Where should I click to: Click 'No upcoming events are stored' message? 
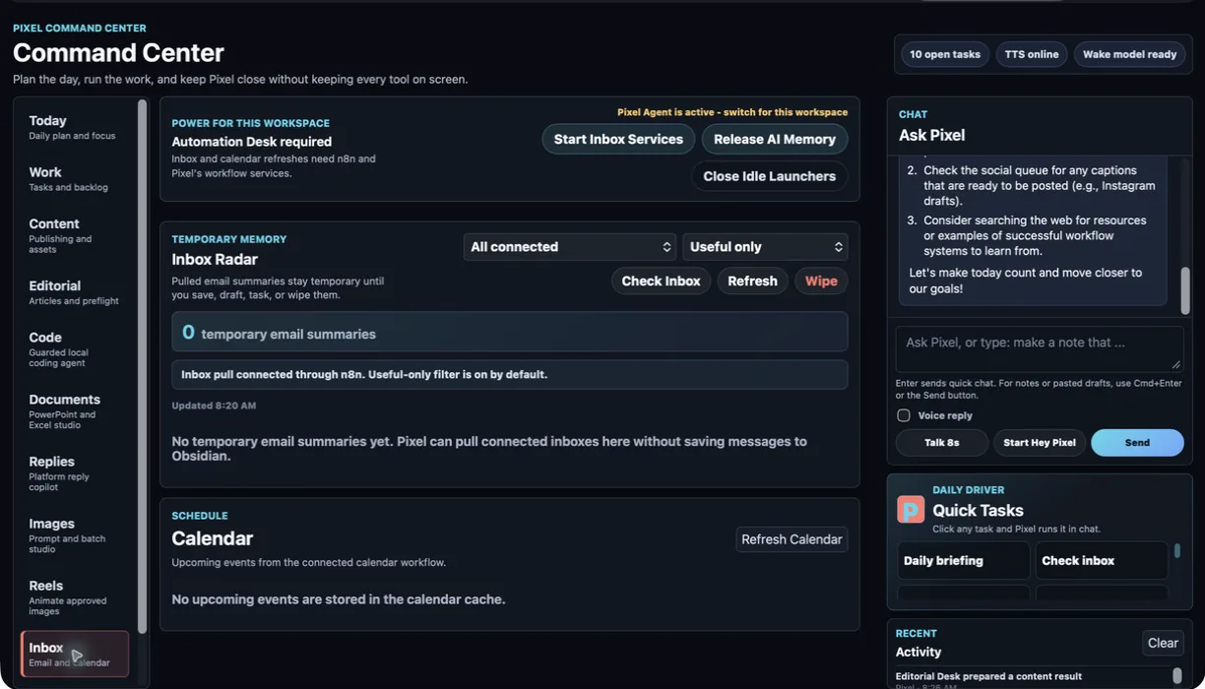(x=339, y=599)
